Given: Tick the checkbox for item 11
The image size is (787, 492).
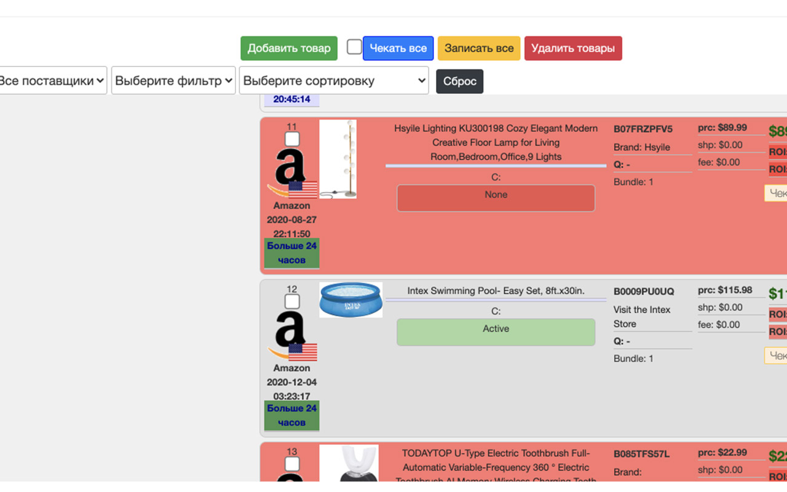Looking at the screenshot, I should (292, 139).
